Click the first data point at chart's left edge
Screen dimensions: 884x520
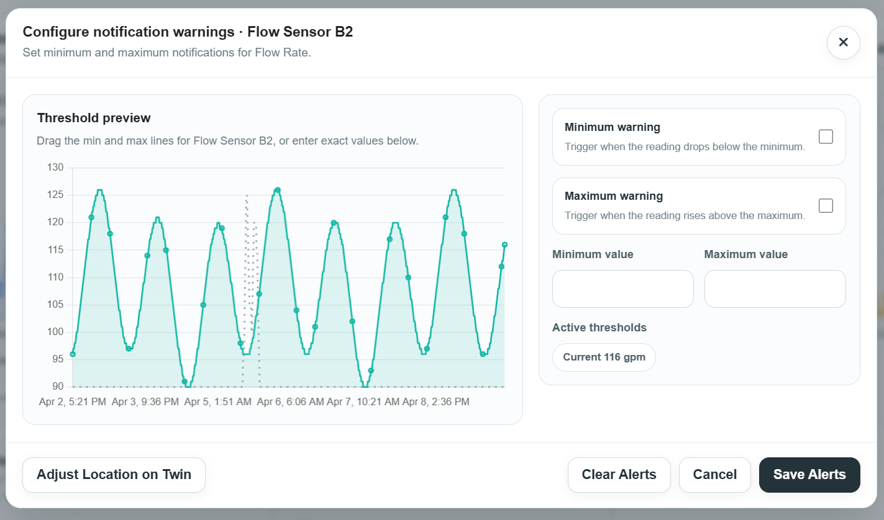coord(73,354)
